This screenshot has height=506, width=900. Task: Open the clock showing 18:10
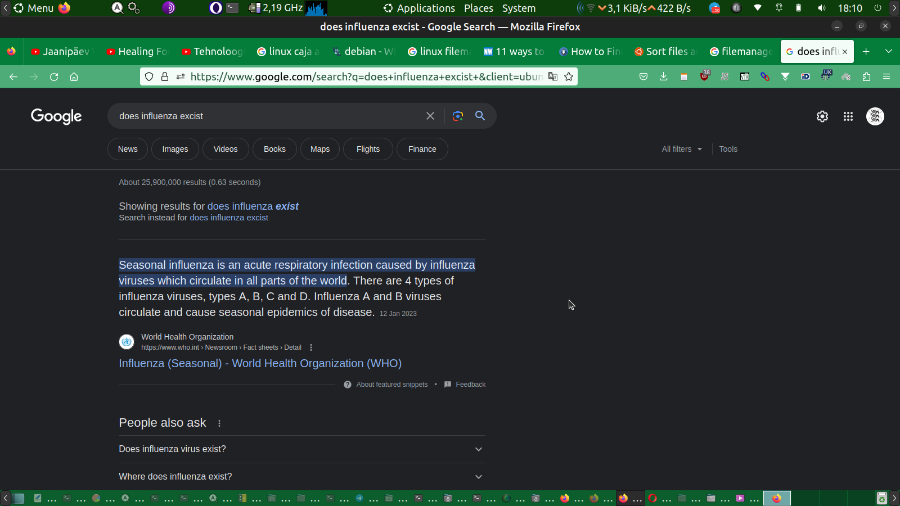pyautogui.click(x=850, y=8)
